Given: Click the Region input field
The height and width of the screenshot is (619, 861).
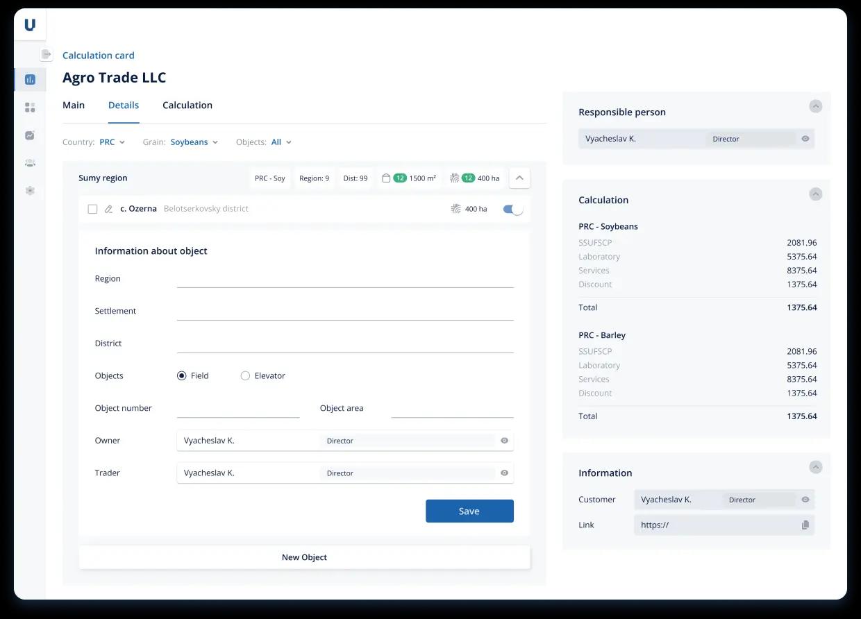Looking at the screenshot, I should point(345,279).
